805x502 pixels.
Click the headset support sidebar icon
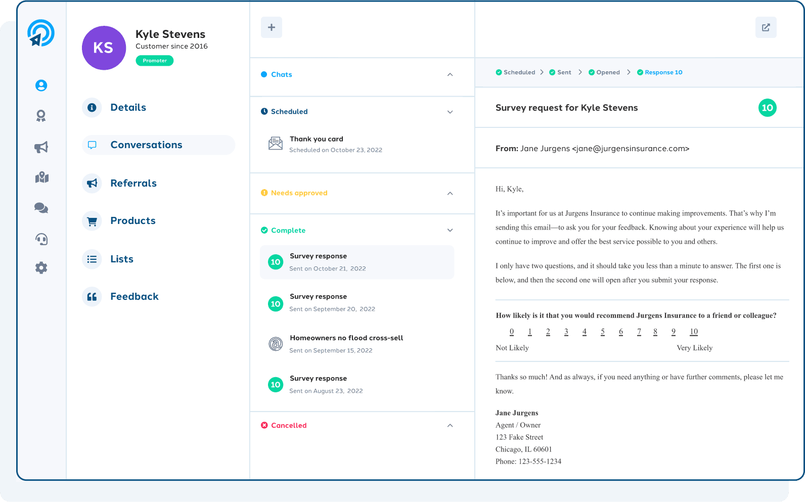tap(41, 239)
